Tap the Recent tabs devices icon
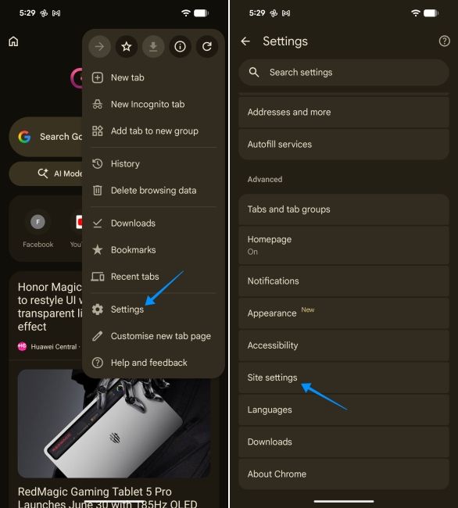This screenshot has width=458, height=508. pos(98,277)
